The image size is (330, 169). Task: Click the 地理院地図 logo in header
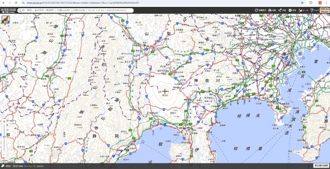(8, 11)
